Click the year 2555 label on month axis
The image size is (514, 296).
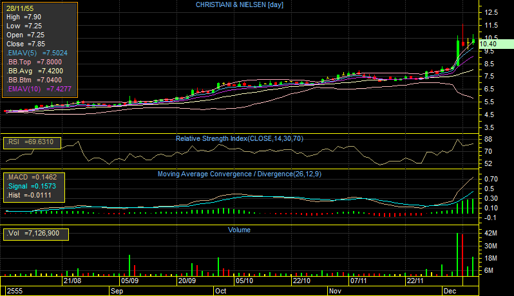pyautogui.click(x=15, y=291)
